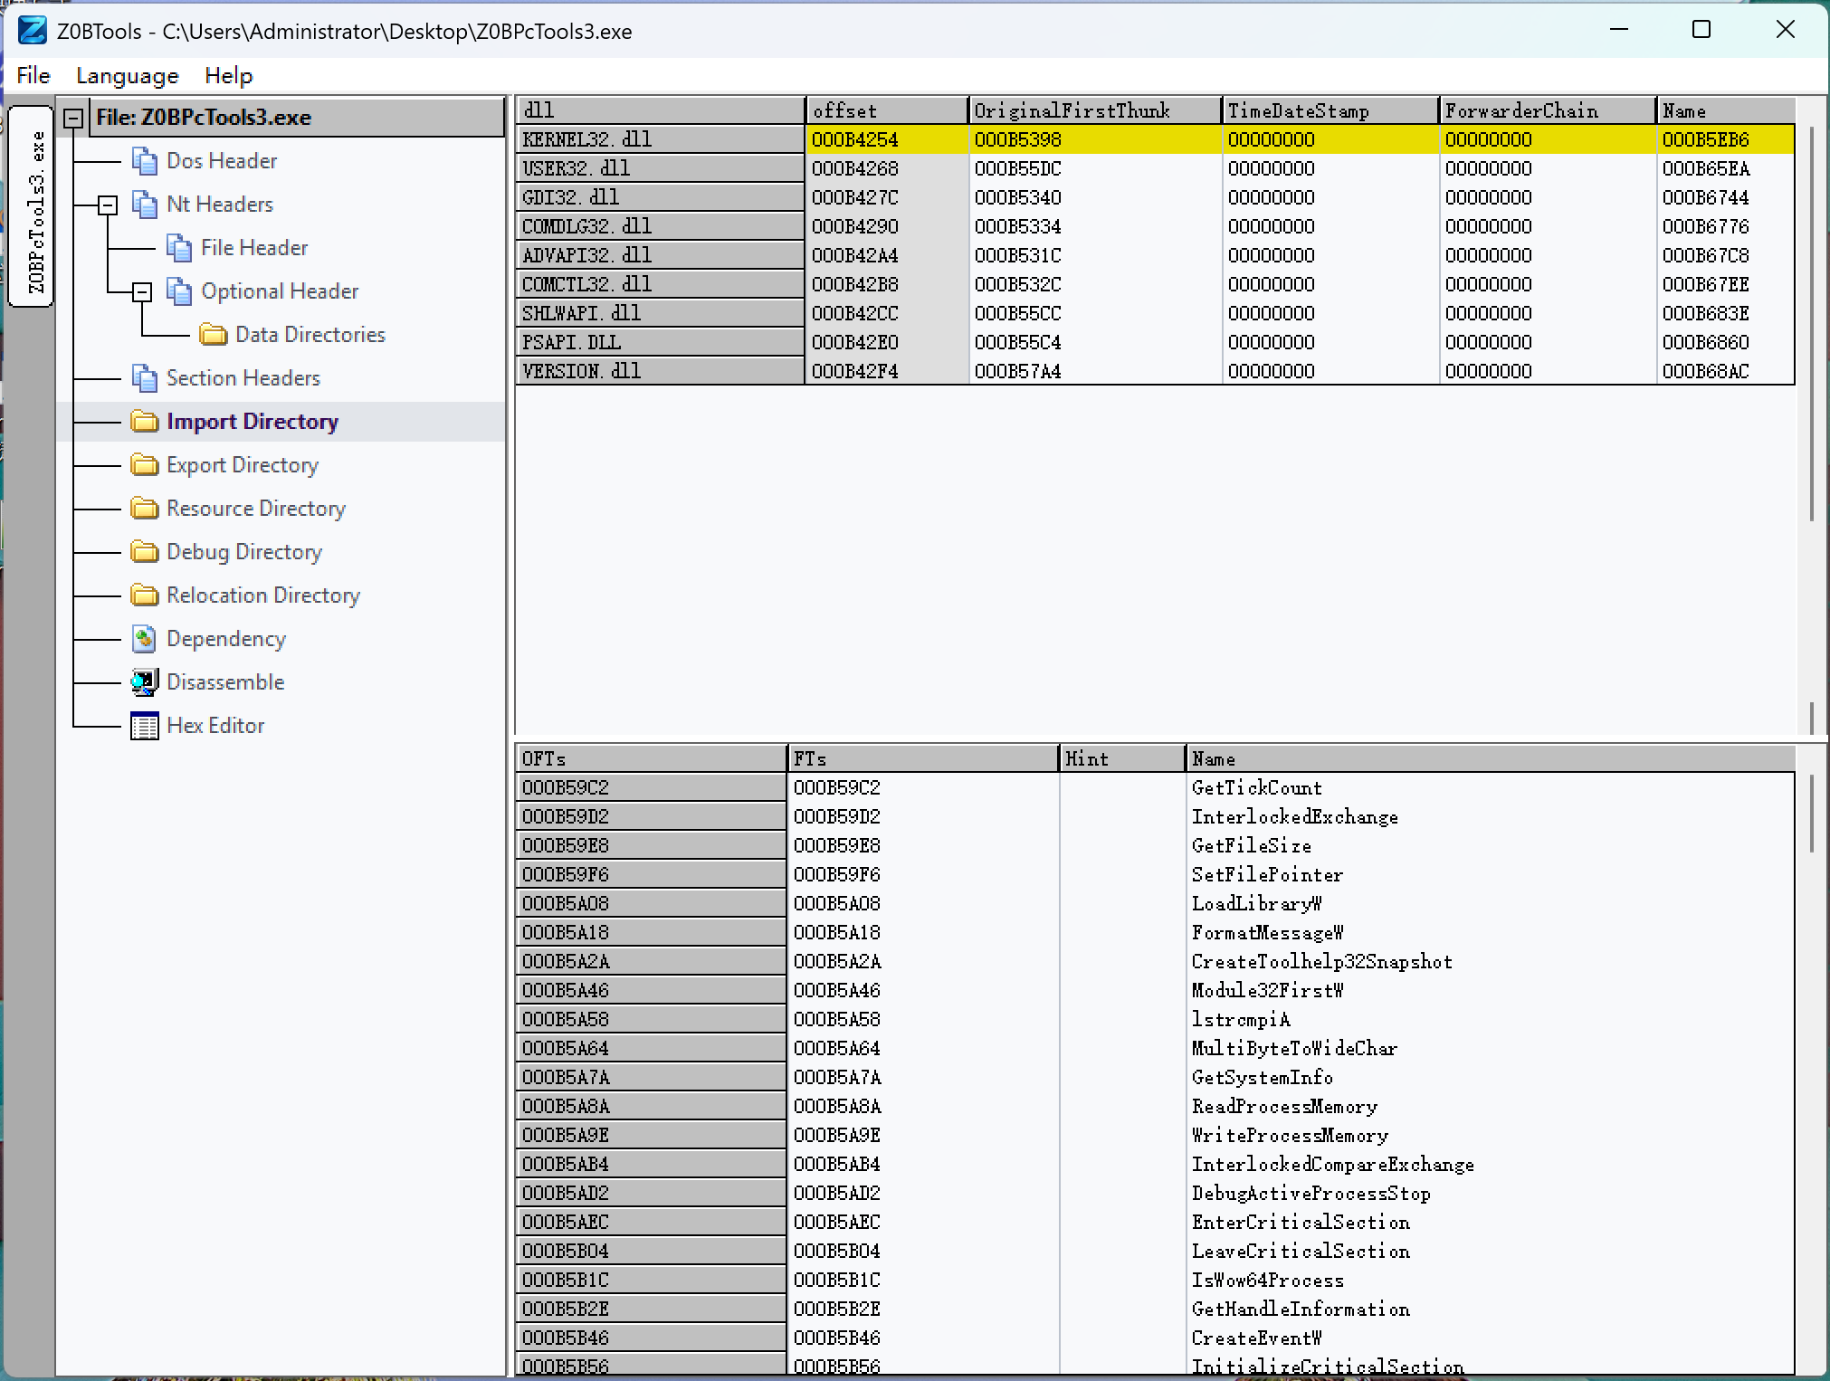This screenshot has height=1381, width=1830.
Task: Click the Resource Directory folder icon
Action: click(x=145, y=509)
